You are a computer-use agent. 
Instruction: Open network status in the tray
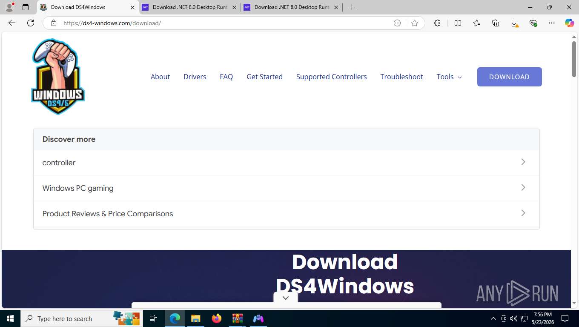(x=524, y=318)
